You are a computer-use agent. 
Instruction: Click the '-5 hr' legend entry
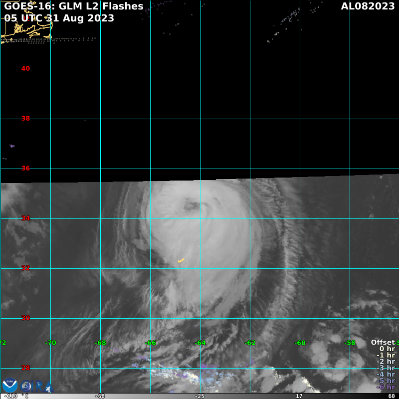pyautogui.click(x=386, y=381)
